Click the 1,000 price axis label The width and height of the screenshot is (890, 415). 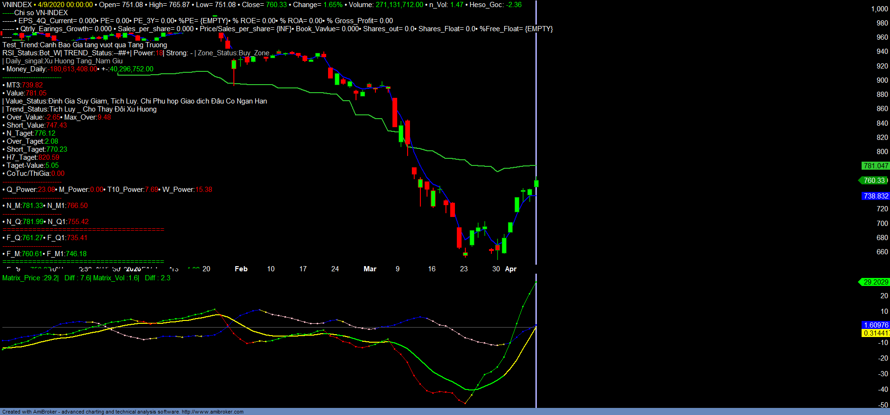(879, 9)
